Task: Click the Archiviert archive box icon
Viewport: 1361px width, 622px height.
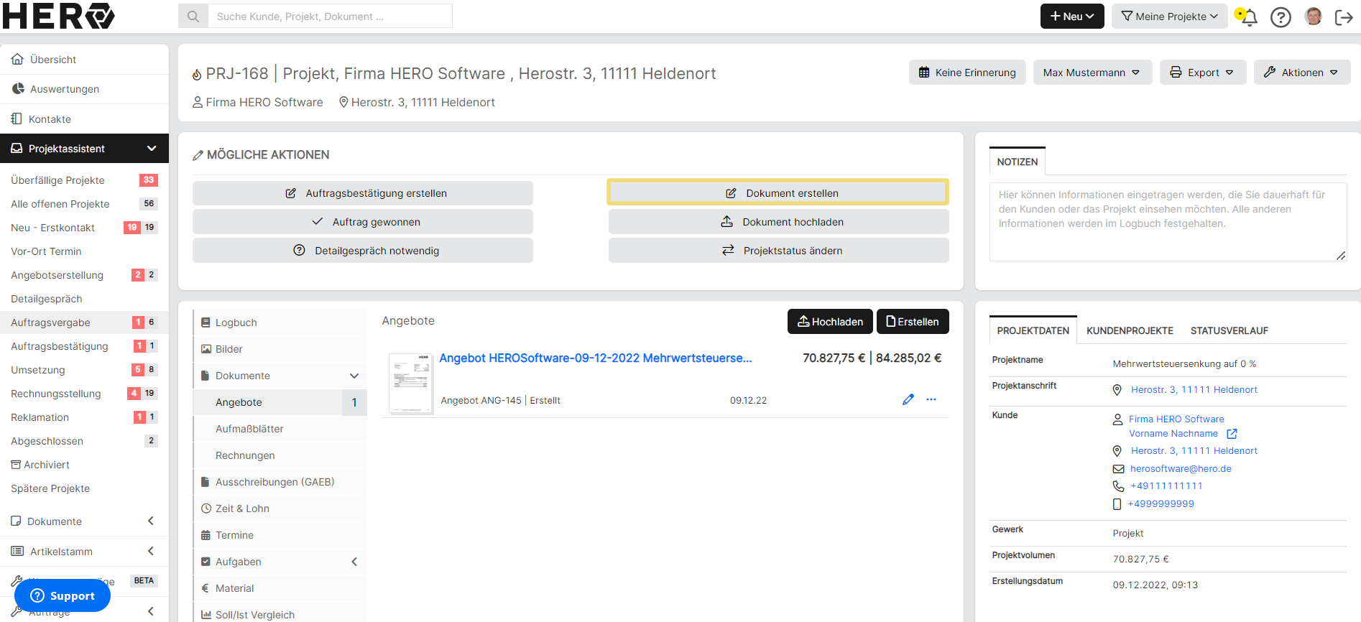Action: tap(16, 465)
